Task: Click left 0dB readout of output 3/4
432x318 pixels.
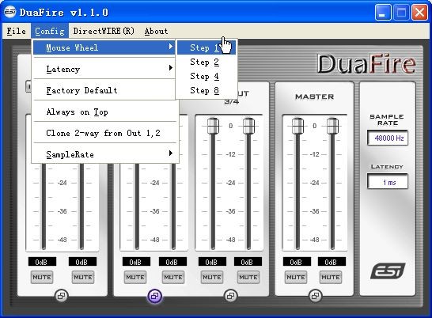Action: [x=212, y=262]
